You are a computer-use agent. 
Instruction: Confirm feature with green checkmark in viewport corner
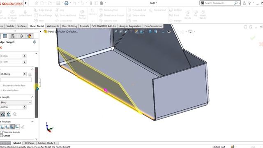point(253,38)
